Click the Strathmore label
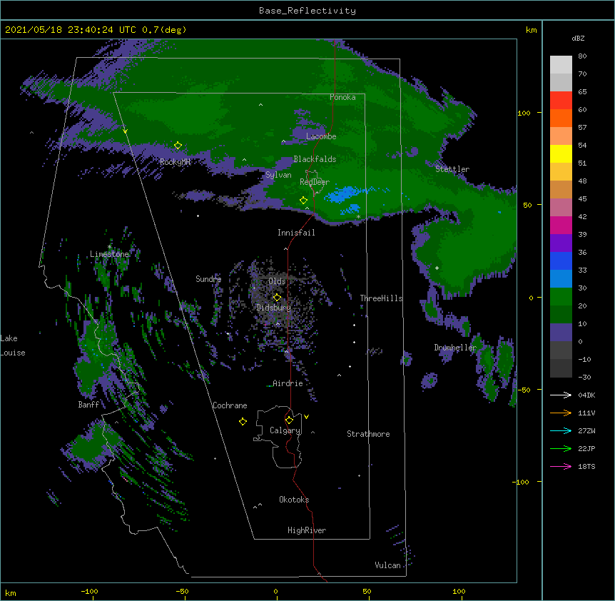 pyautogui.click(x=368, y=434)
